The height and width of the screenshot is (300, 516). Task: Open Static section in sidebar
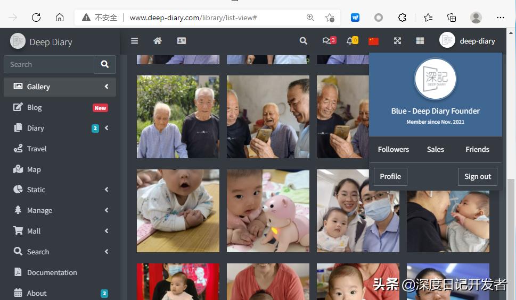pyautogui.click(x=60, y=190)
